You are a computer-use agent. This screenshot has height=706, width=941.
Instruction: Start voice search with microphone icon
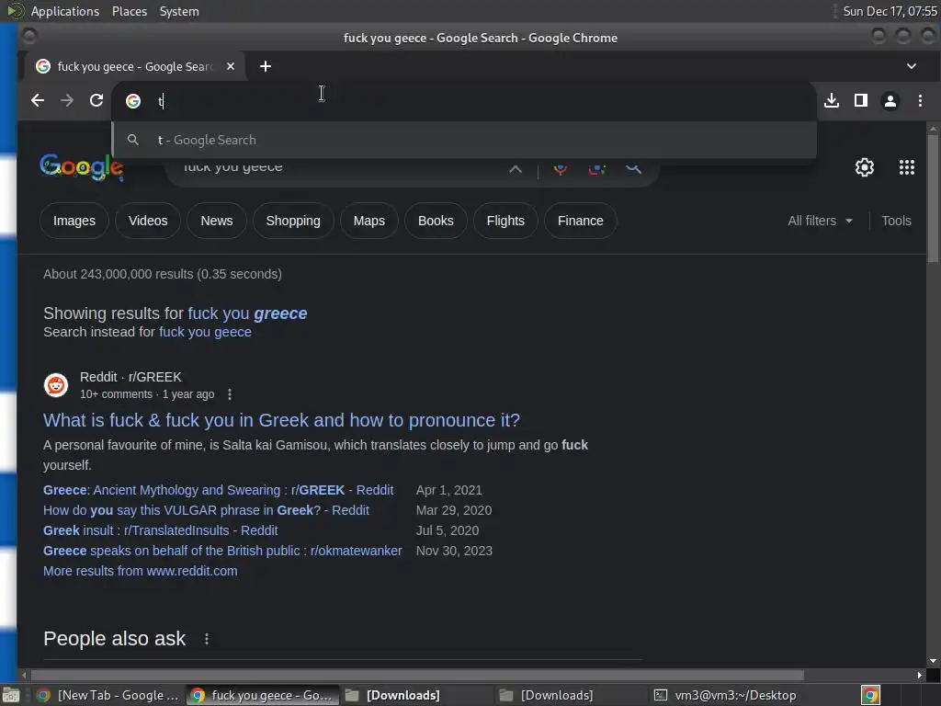point(560,169)
